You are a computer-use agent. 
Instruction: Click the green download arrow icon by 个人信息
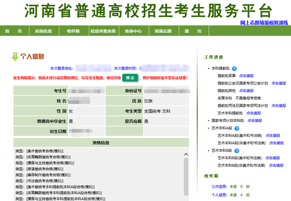[15, 57]
